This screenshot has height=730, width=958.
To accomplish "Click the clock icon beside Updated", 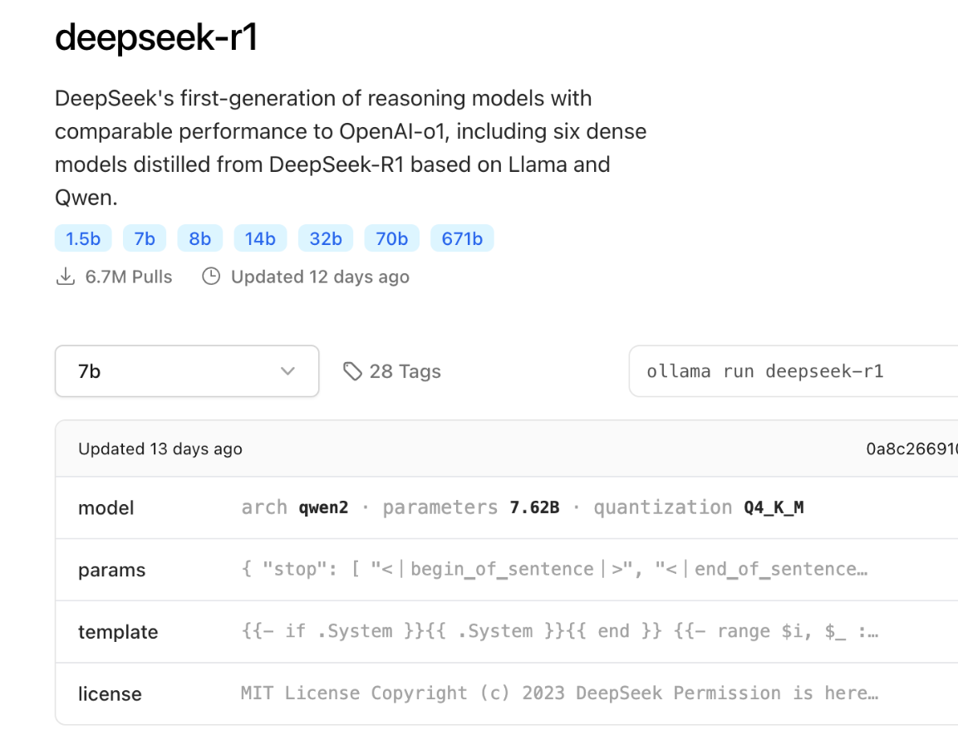I will 211,277.
